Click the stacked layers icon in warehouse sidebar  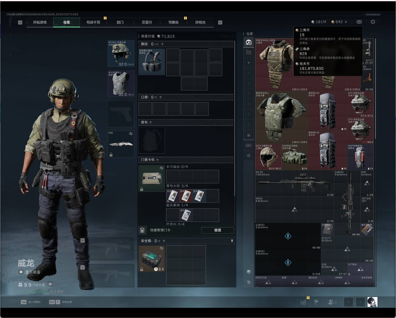[249, 272]
